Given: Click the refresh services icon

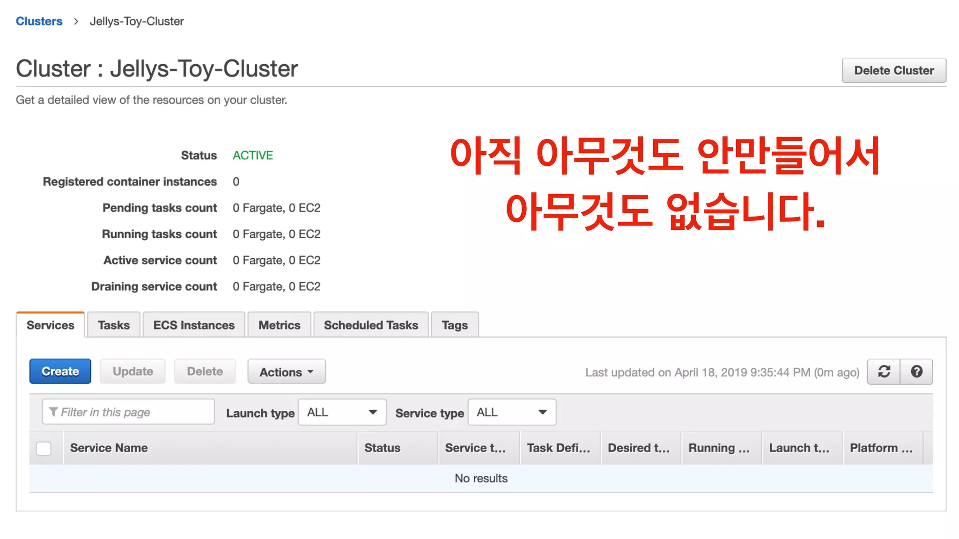Looking at the screenshot, I should pos(884,371).
